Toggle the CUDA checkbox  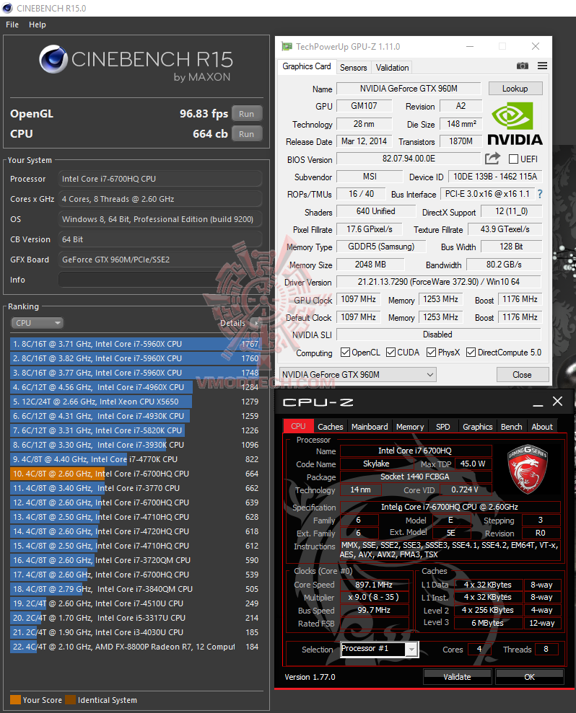coord(390,353)
